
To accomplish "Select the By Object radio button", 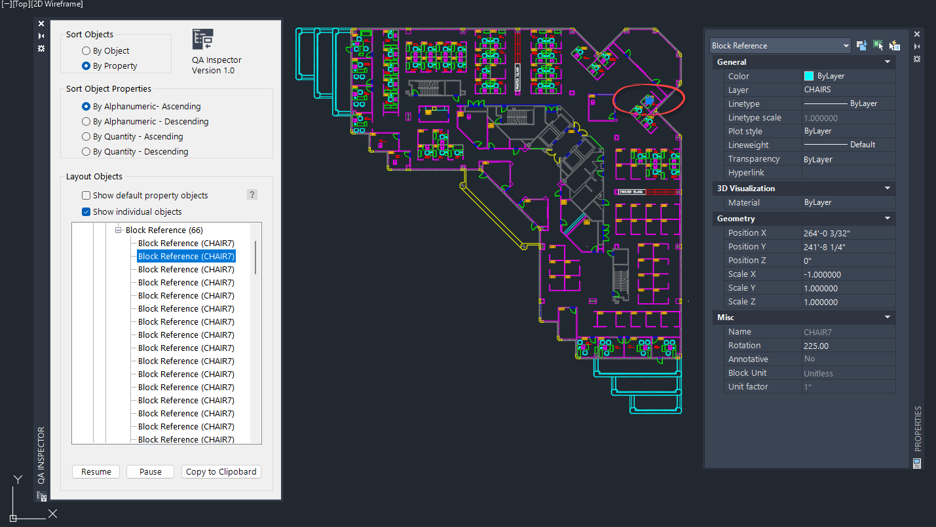I will pyautogui.click(x=86, y=51).
